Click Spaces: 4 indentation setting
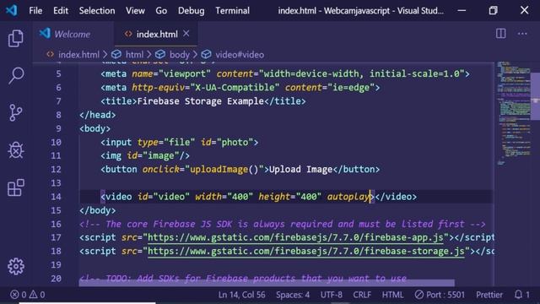Image resolution: width=540 pixels, height=304 pixels. tap(293, 295)
